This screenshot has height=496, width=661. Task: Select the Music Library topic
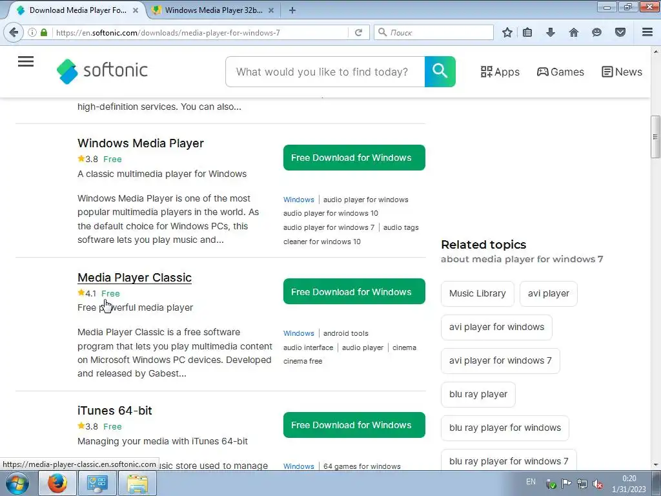click(478, 294)
